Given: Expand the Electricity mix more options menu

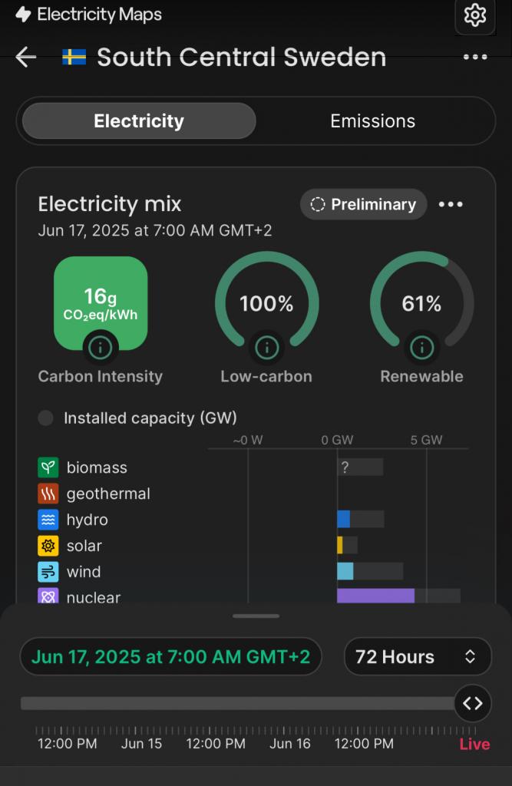Looking at the screenshot, I should pyautogui.click(x=451, y=204).
